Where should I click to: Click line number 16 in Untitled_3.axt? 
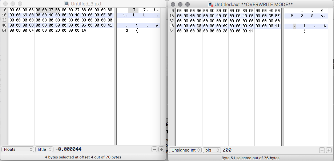click(x=5, y=15)
